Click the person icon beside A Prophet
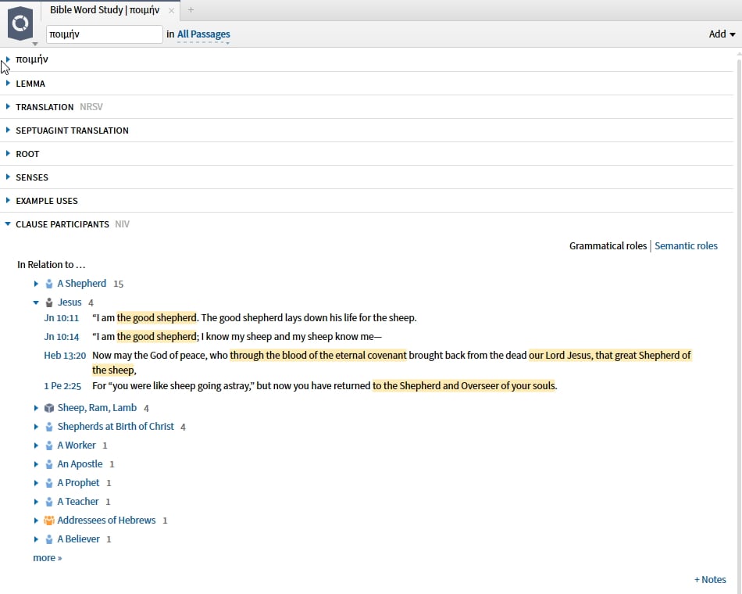 tap(49, 483)
